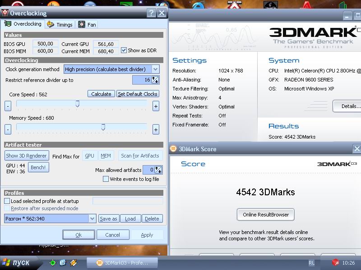Click the Load profile button
This screenshot has height=270, width=361.
pyautogui.click(x=130, y=219)
